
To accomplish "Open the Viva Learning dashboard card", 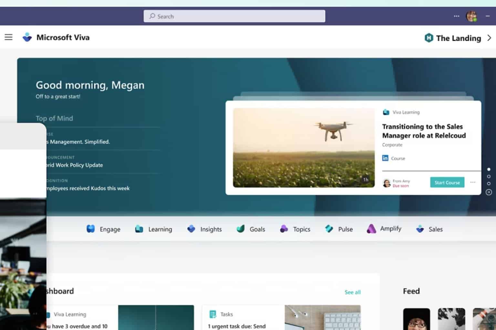I will (120, 317).
